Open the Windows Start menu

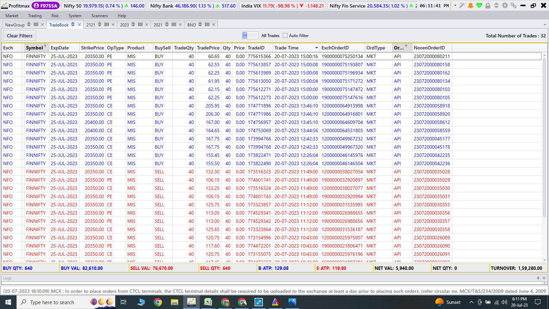click(x=8, y=302)
